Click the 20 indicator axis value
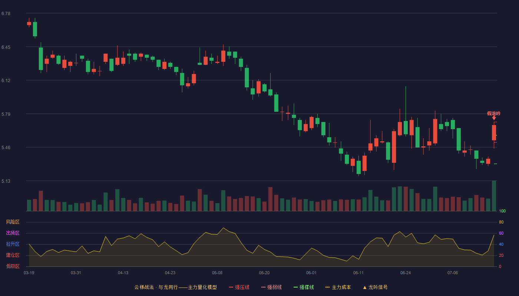This screenshot has height=296, width=519. (501, 255)
